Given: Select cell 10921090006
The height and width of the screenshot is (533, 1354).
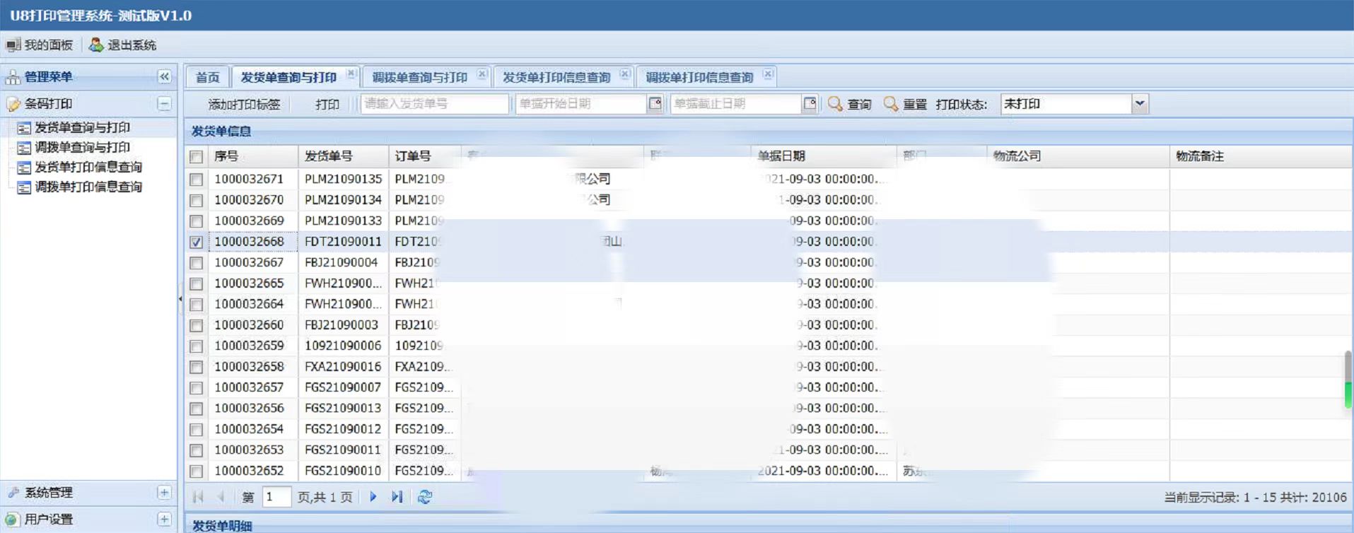Looking at the screenshot, I should [343, 346].
